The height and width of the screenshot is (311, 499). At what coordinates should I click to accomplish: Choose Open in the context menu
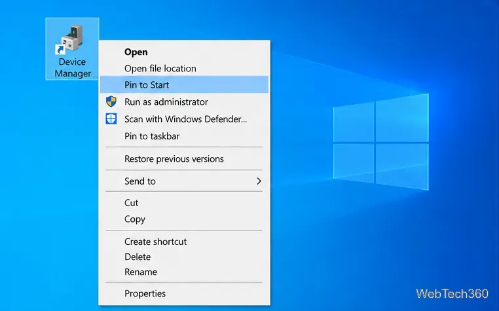tap(184, 52)
